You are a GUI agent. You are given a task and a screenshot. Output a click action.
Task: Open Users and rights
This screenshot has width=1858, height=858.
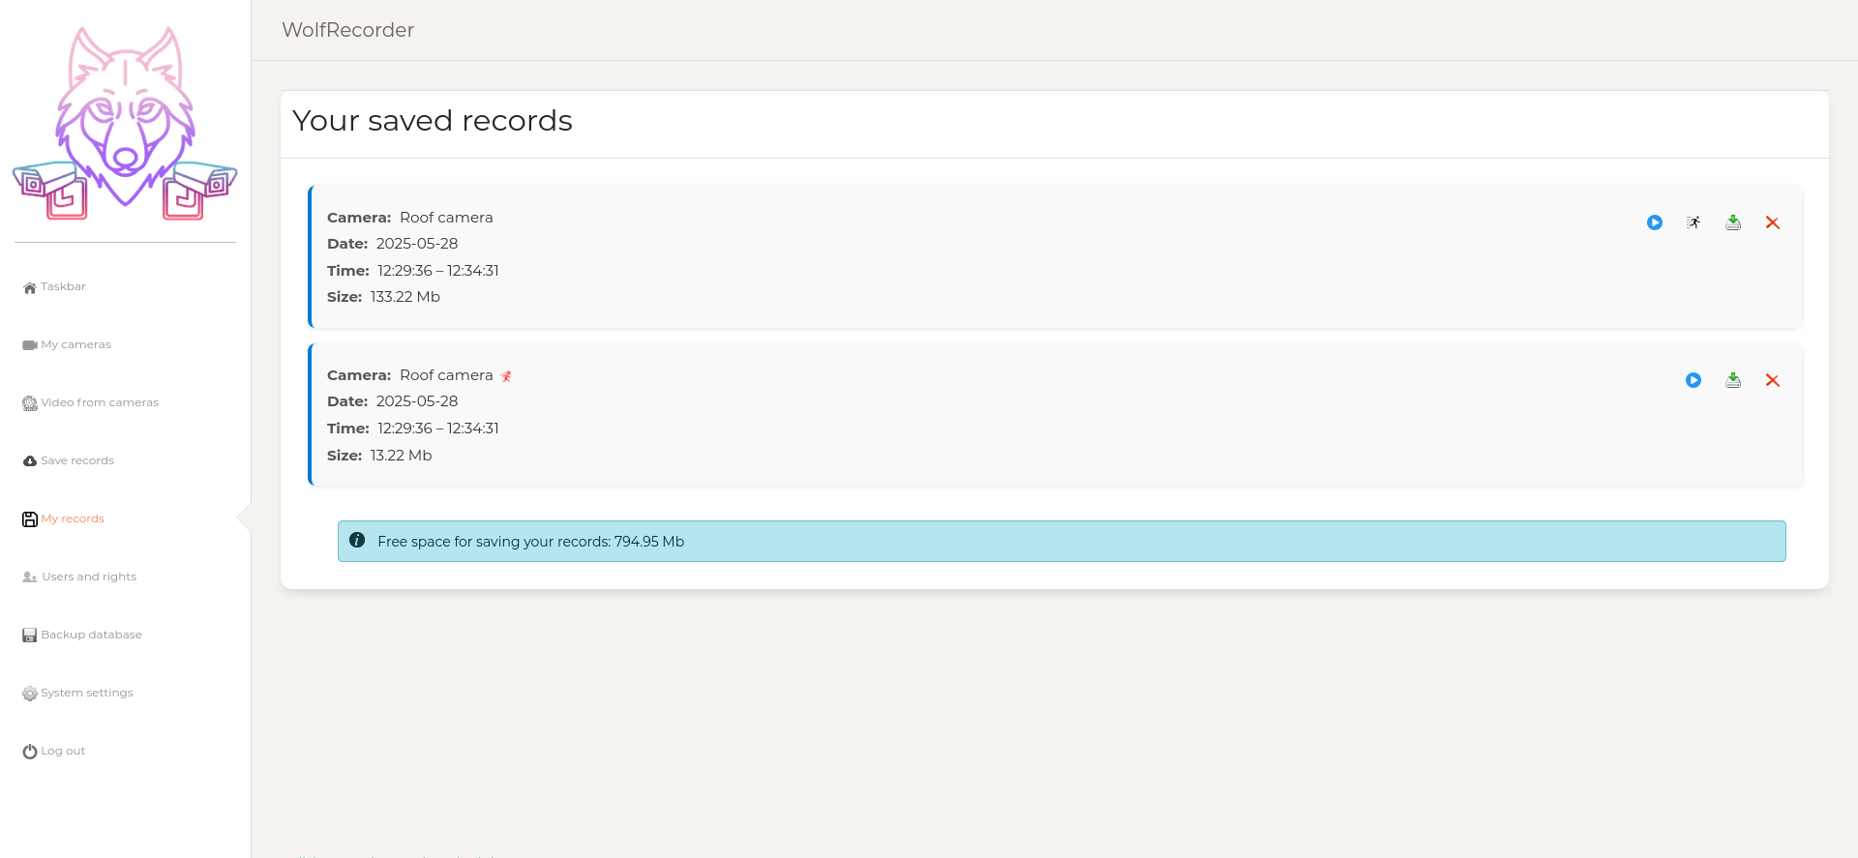point(88,577)
